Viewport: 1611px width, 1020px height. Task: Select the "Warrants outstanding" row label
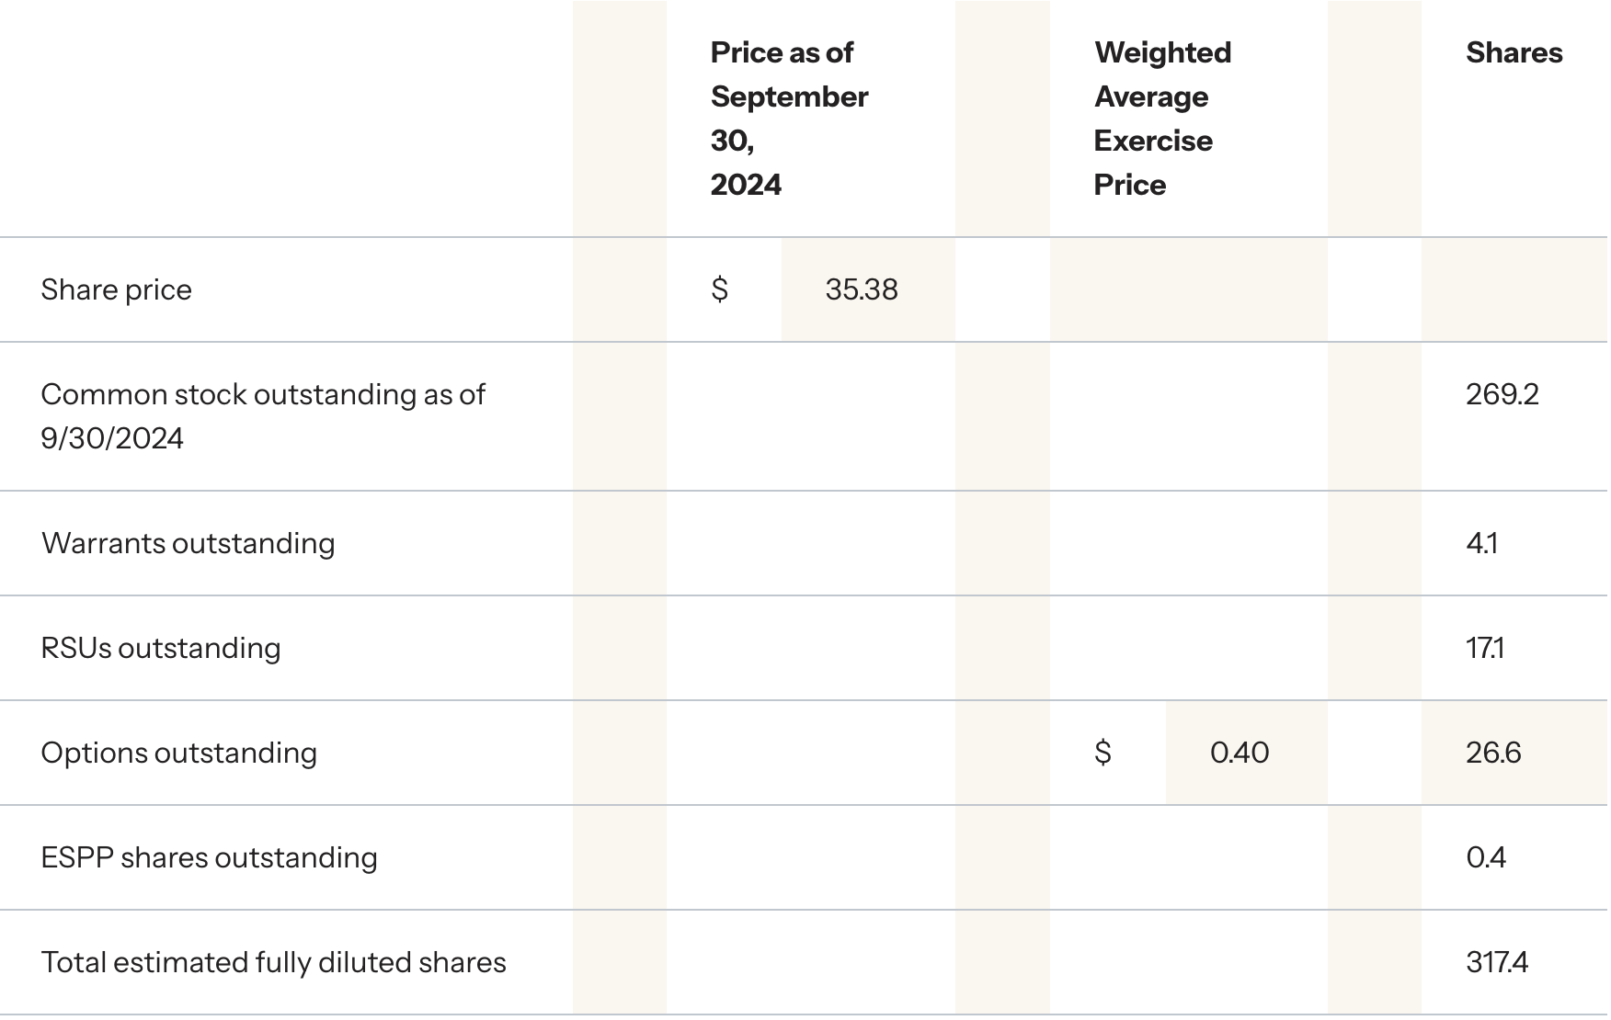(x=188, y=543)
